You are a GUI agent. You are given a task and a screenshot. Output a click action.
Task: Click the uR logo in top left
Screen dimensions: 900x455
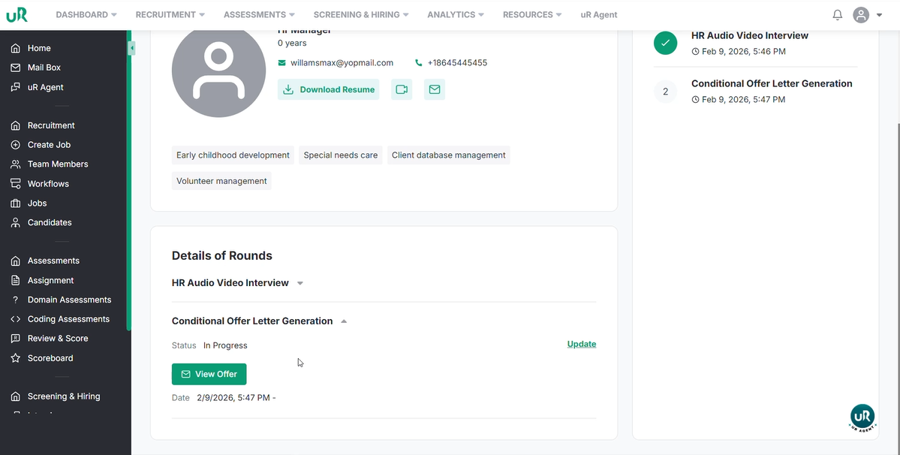point(17,14)
